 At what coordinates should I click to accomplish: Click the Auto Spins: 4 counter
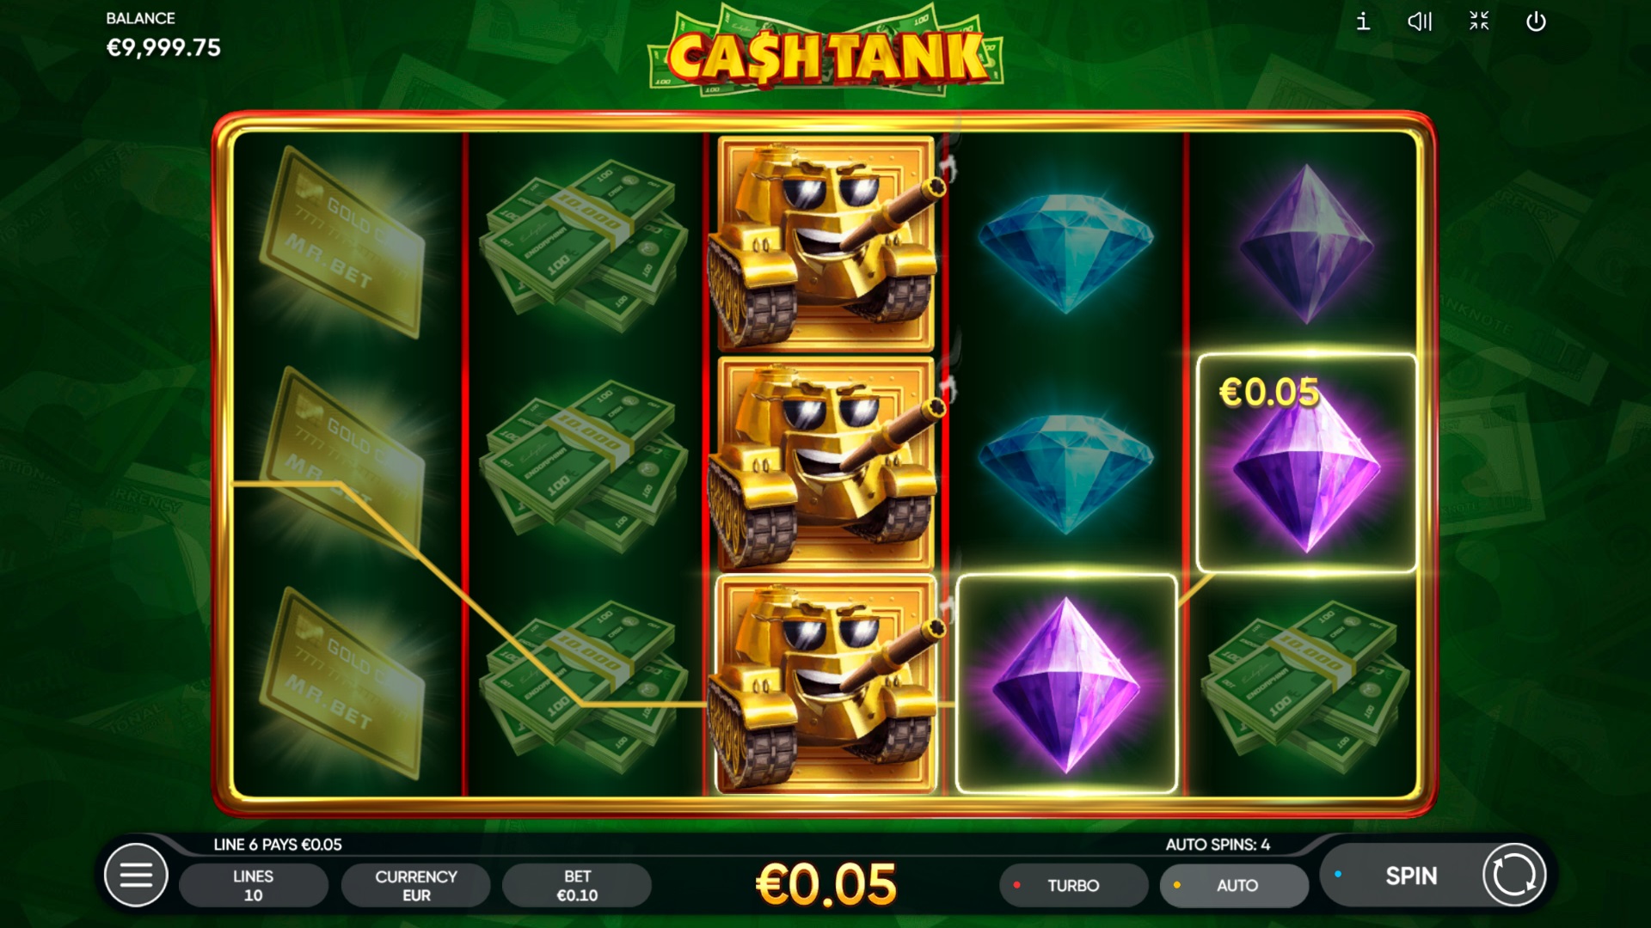click(1218, 845)
